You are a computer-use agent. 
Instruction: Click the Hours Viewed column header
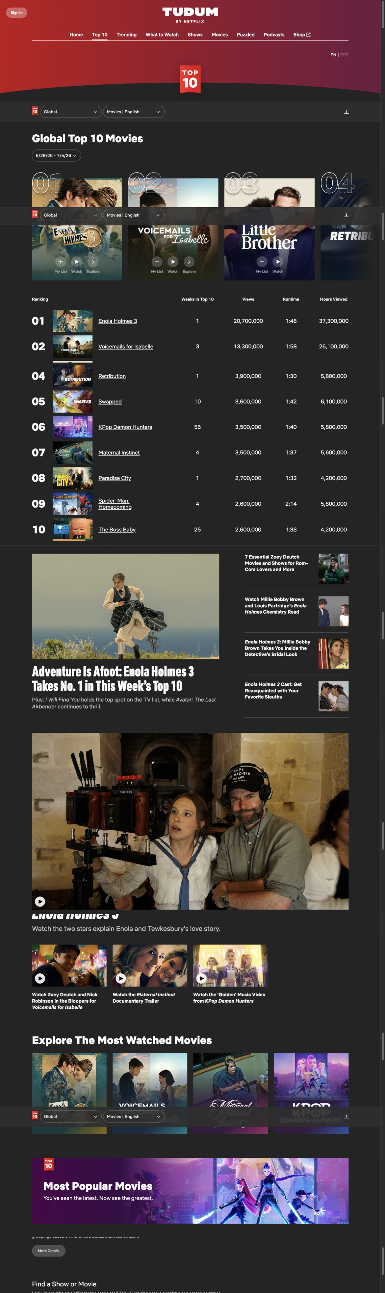point(334,300)
